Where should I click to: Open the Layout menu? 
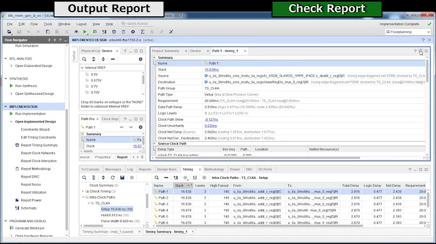(x=82, y=24)
